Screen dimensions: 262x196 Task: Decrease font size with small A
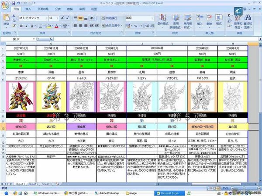pos(67,18)
